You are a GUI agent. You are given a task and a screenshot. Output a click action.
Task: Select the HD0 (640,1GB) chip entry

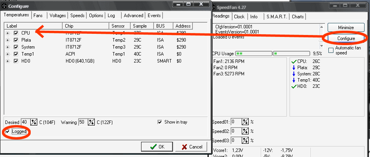(x=80, y=61)
